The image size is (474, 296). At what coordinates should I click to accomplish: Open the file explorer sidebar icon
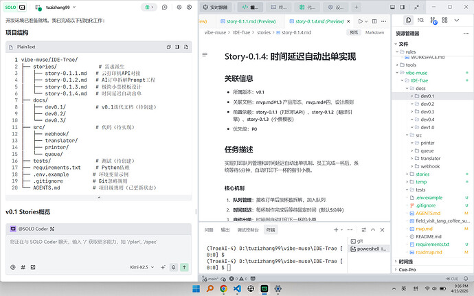409,20
